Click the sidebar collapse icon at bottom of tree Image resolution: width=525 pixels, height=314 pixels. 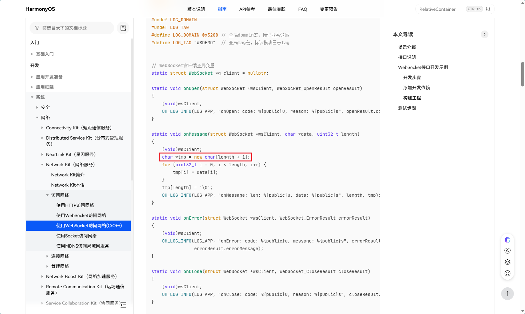[123, 305]
